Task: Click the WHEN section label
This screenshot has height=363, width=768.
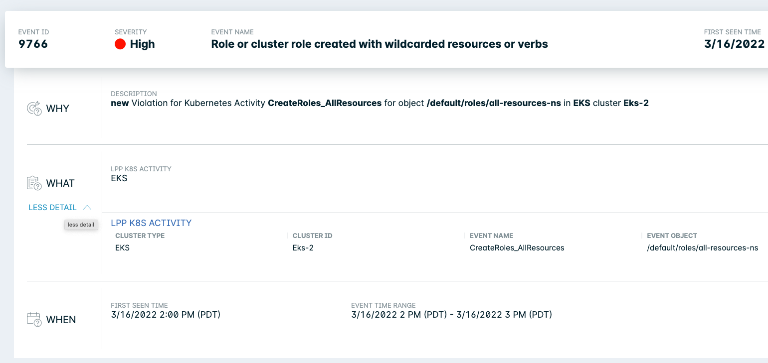Action: pyautogui.click(x=61, y=320)
